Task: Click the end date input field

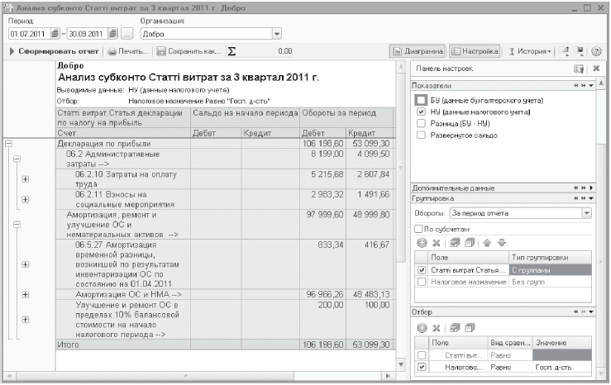Action: 89,35
